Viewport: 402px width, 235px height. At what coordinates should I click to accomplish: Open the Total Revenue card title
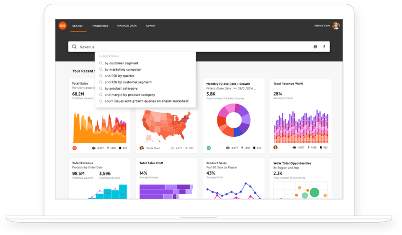pos(83,163)
